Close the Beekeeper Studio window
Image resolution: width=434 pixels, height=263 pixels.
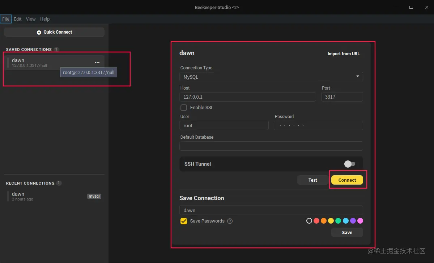tap(426, 7)
